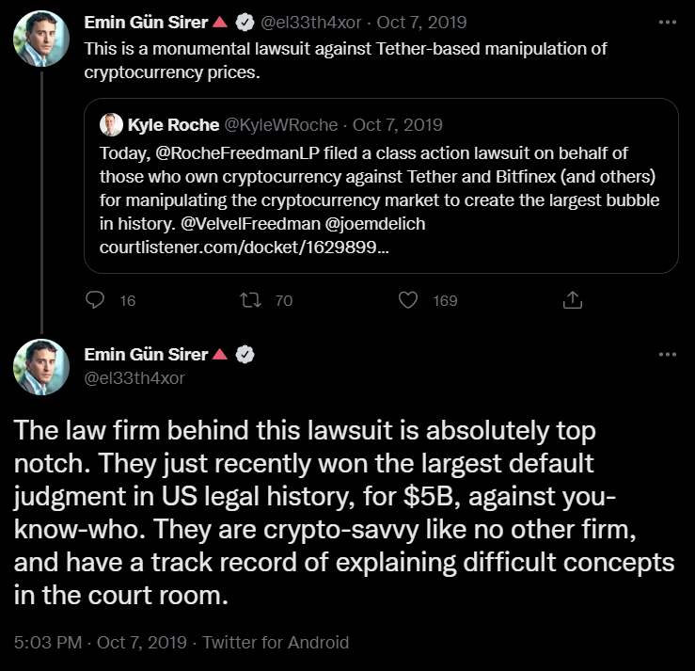This screenshot has width=695, height=671.
Task: Click the Twitter for Android source label
Action: pos(276,643)
